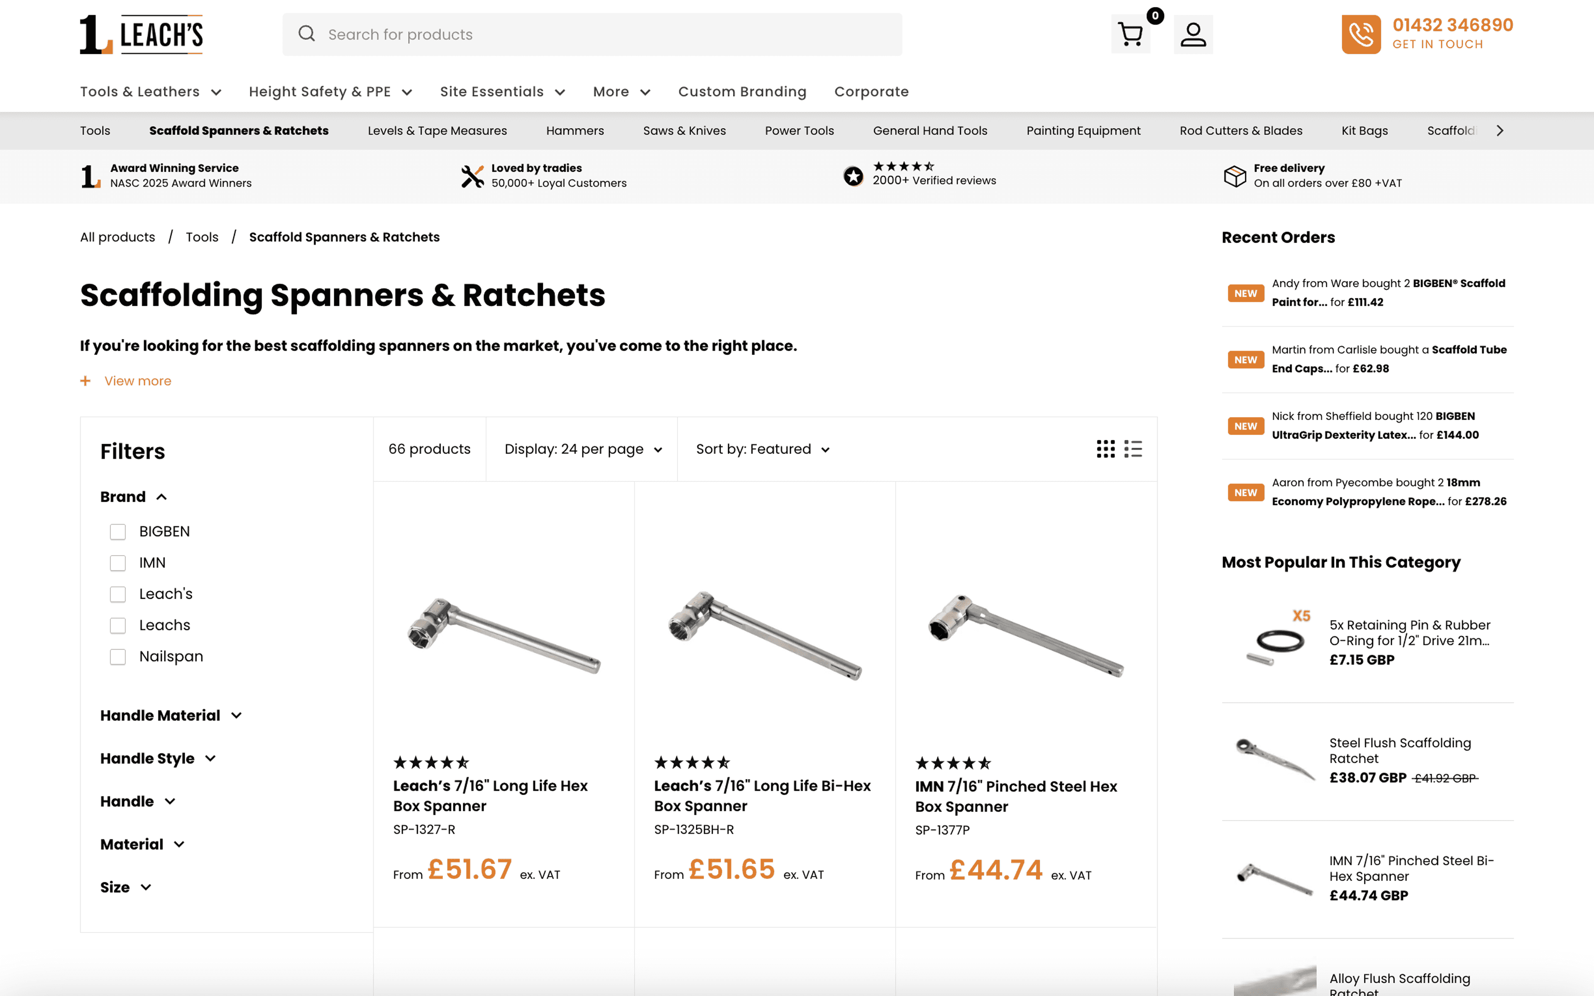Click View more description link
The image size is (1594, 996).
pyautogui.click(x=137, y=381)
